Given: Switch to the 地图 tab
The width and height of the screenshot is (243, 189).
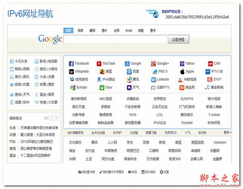Looking at the screenshot, I should pos(141,31).
